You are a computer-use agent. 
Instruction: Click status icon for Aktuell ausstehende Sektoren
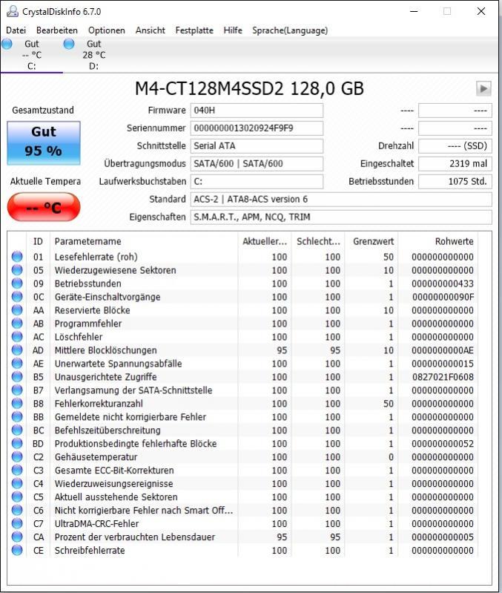point(17,497)
